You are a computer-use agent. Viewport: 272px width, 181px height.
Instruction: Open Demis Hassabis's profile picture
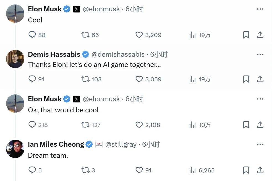[15, 59]
